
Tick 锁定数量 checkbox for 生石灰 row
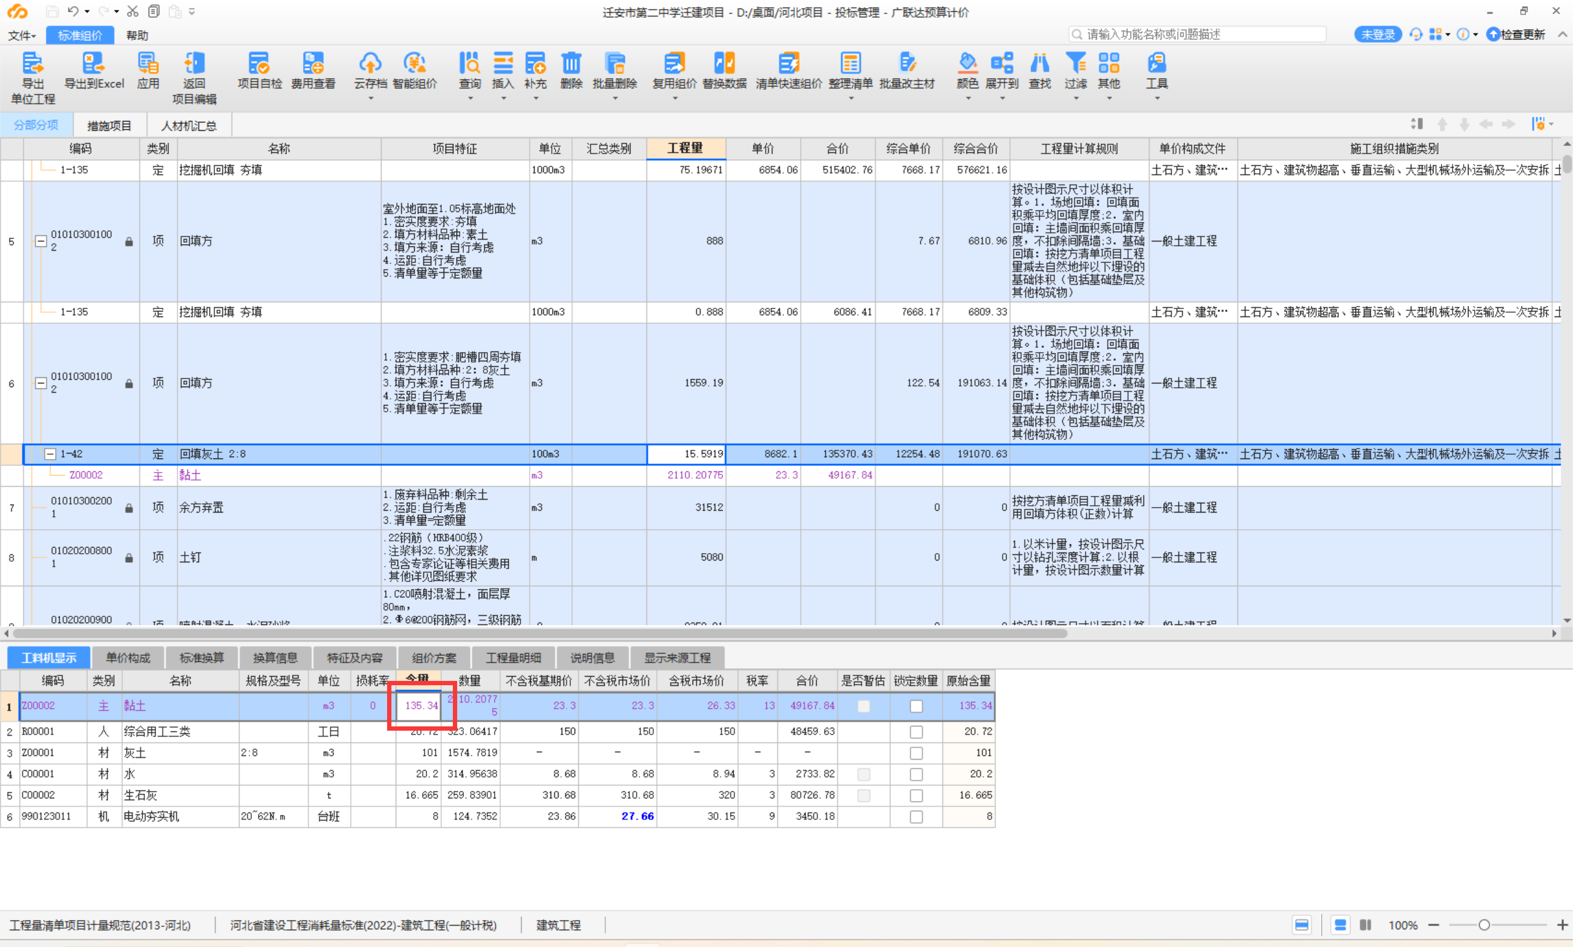(x=916, y=796)
